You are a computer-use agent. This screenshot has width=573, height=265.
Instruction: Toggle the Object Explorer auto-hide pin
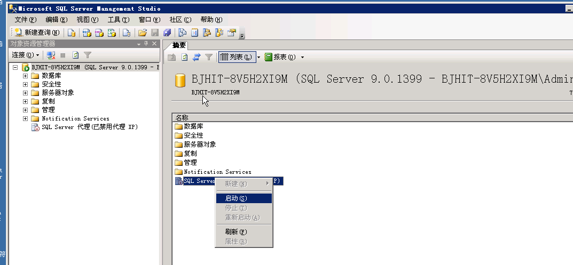(146, 44)
